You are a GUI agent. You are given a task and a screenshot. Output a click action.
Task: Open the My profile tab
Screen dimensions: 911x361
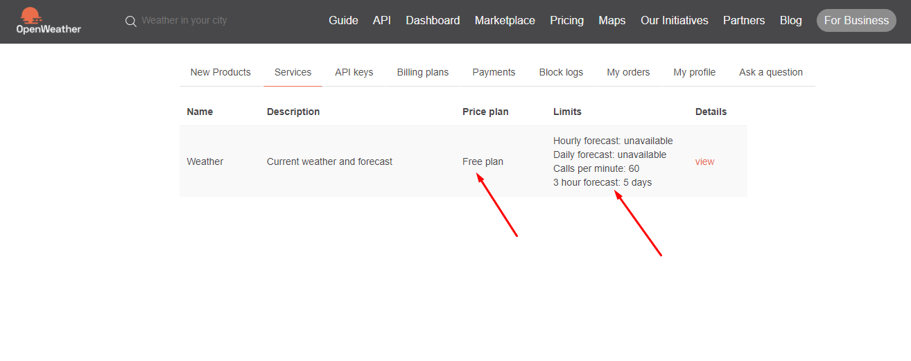point(694,72)
